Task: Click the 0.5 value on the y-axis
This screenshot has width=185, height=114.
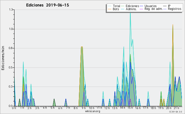Action: point(11,67)
